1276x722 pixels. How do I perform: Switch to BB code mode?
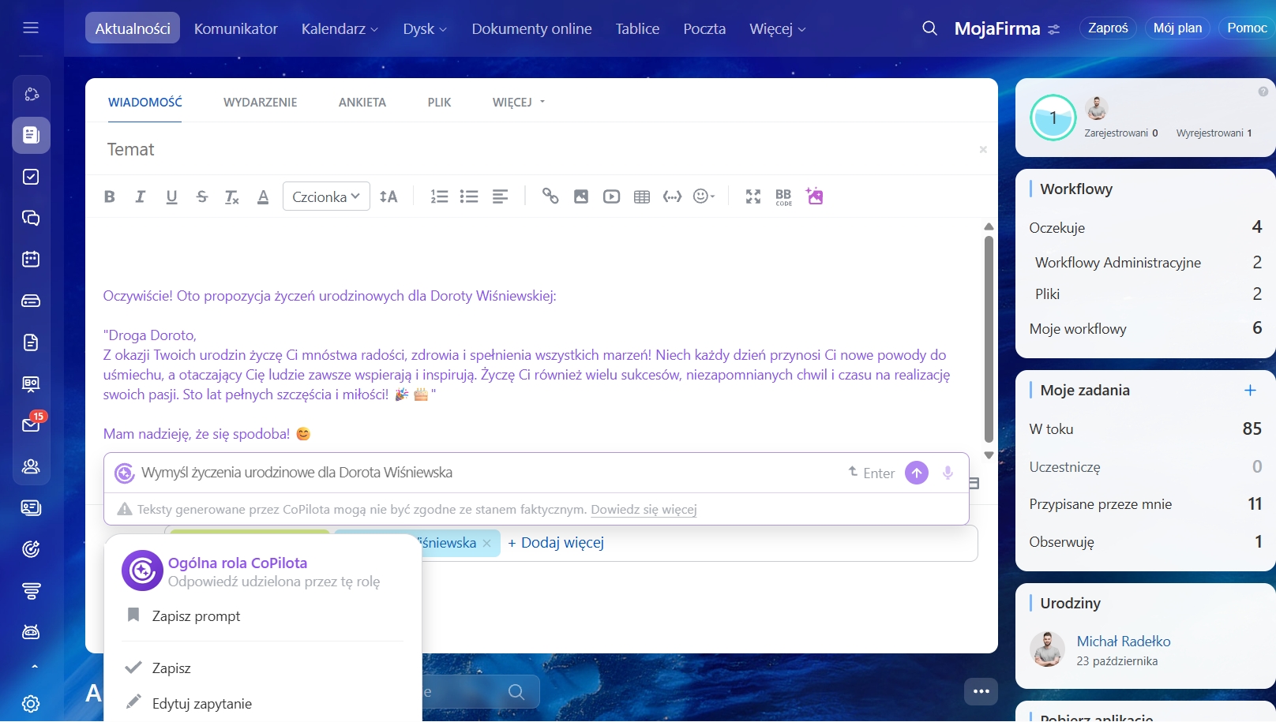pyautogui.click(x=783, y=197)
